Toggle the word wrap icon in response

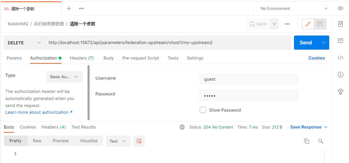139,141
